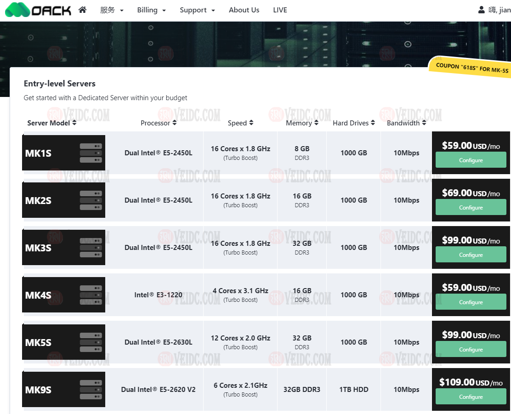Click Dual Intel E5-2630L processor cell
The image size is (511, 414).
tap(159, 342)
